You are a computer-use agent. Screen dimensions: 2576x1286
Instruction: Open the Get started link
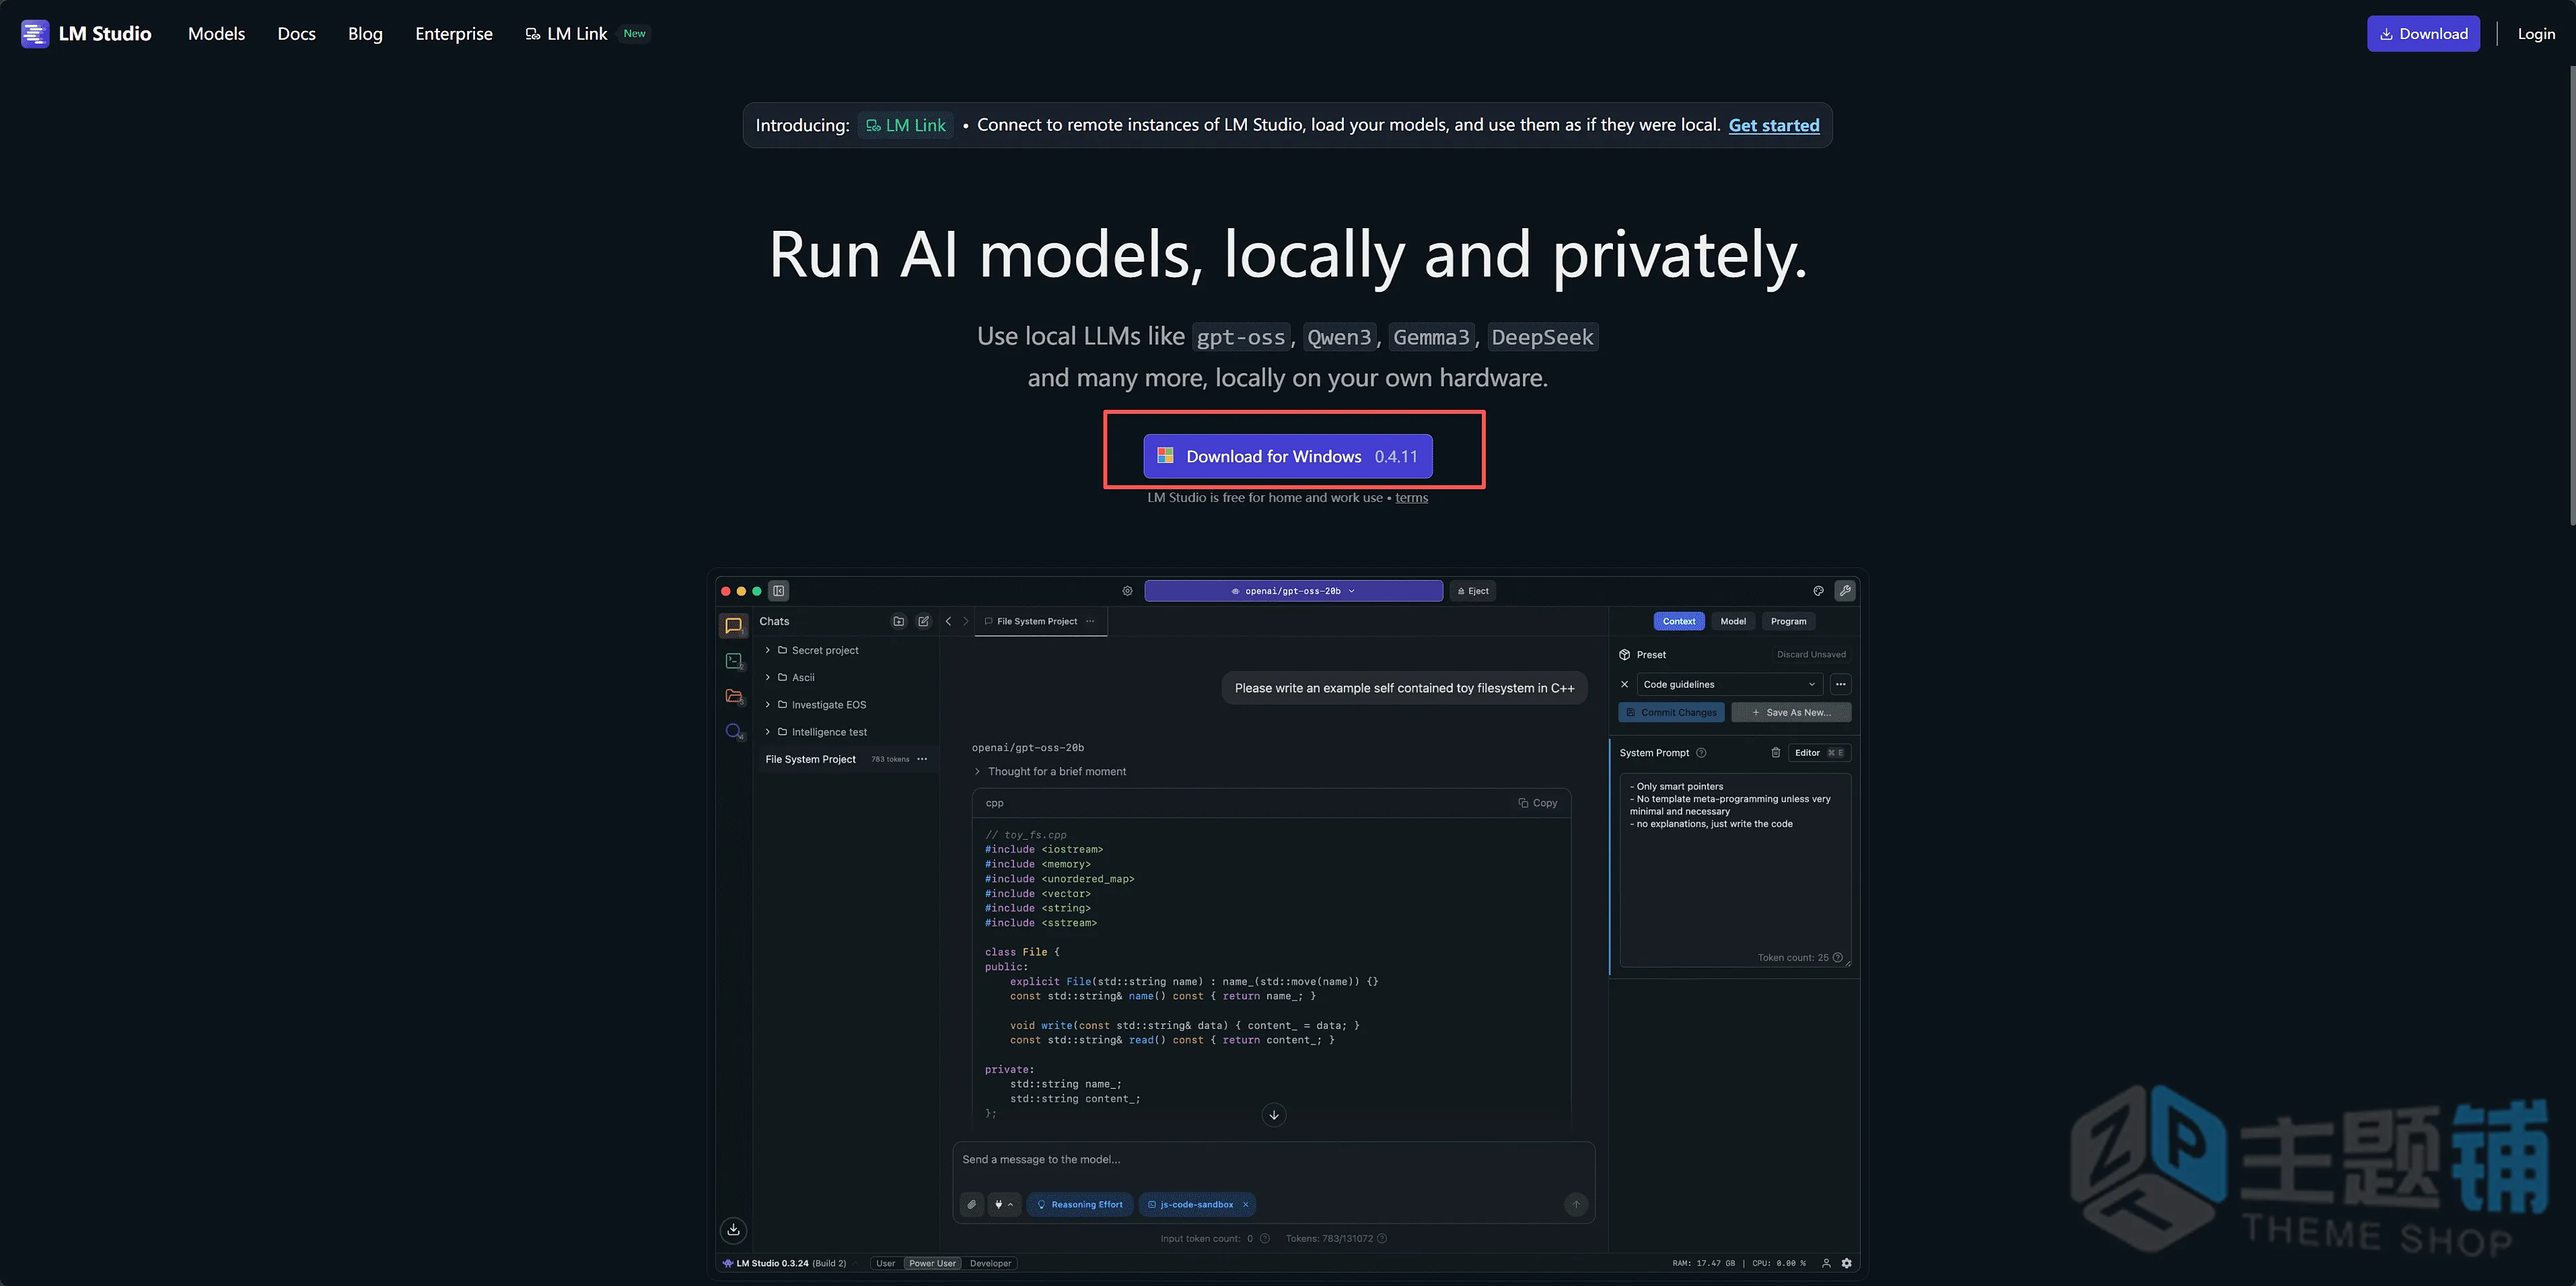pos(1774,125)
